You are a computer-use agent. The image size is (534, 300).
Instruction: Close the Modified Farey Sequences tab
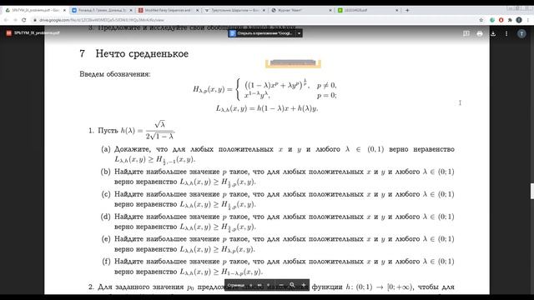[x=197, y=10]
